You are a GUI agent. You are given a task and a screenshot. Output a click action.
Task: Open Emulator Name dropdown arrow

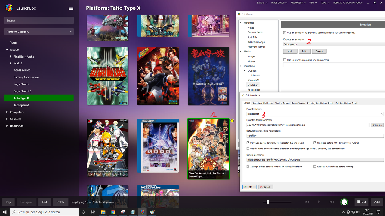pyautogui.click(x=382, y=114)
